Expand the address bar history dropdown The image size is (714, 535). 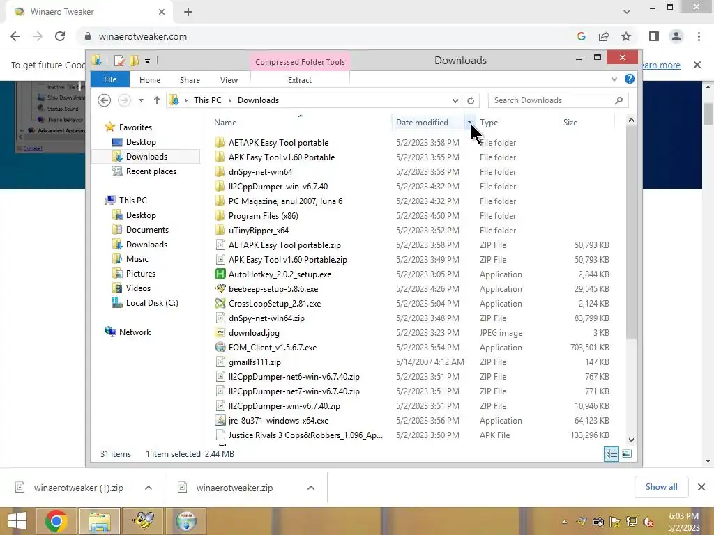click(455, 100)
